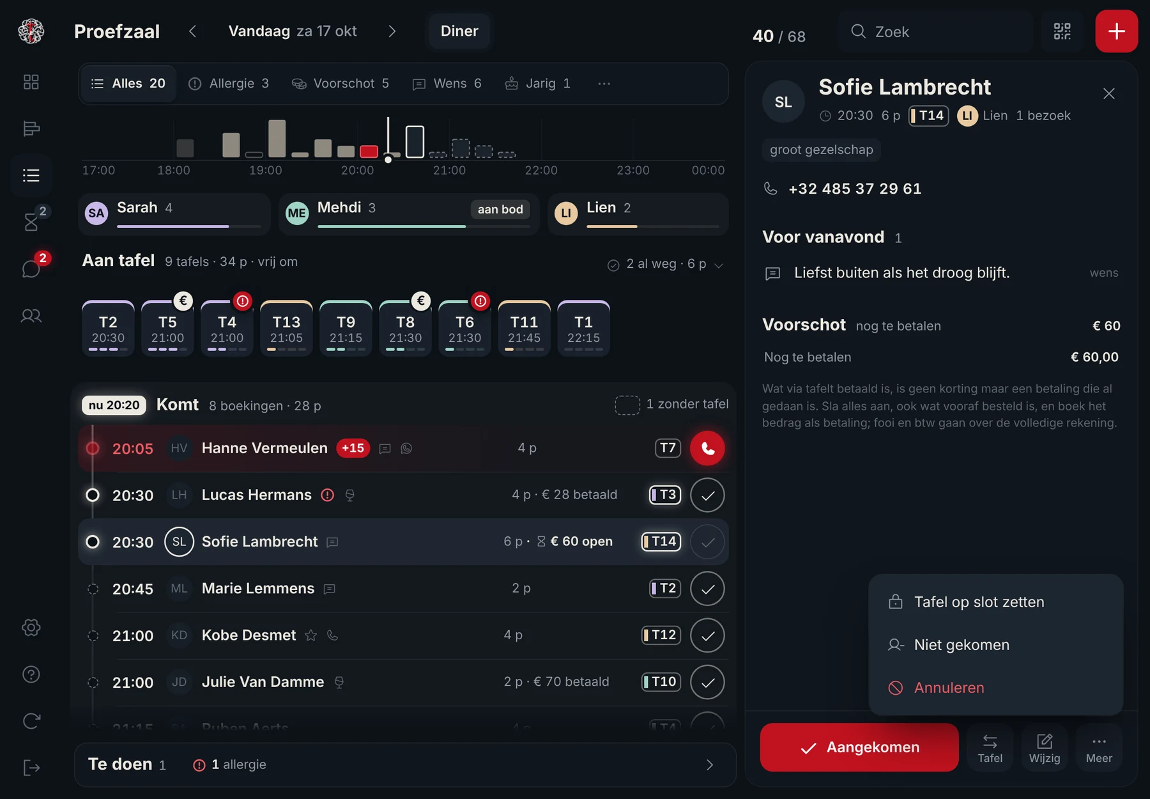This screenshot has height=799, width=1150.
Task: Click Mehdi's progress bar
Action: (423, 226)
